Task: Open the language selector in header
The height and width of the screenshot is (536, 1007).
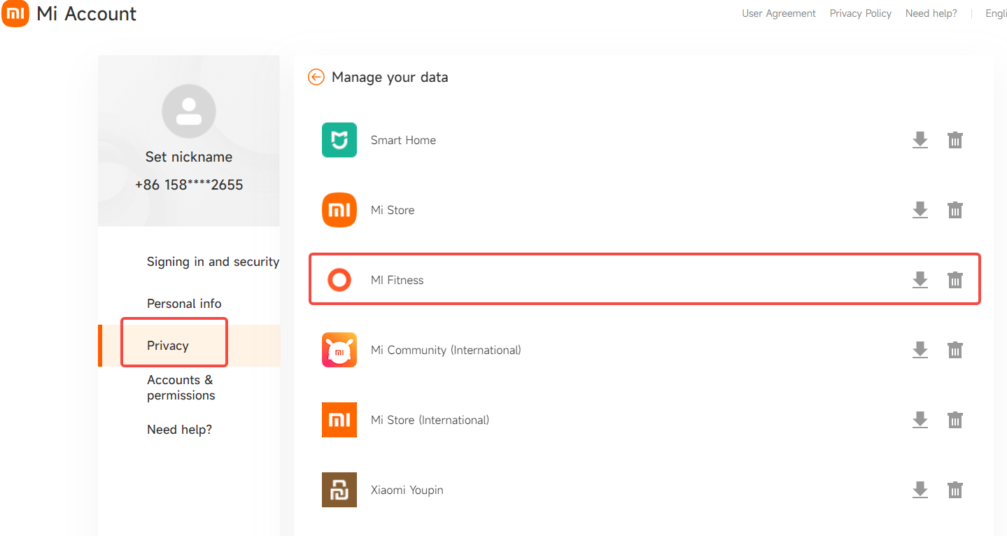Action: tap(995, 13)
